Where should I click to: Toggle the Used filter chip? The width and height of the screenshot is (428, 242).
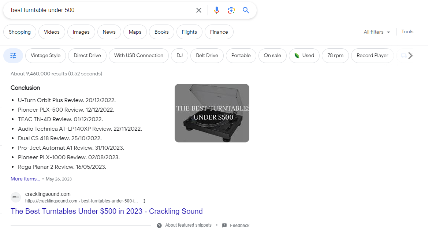pos(304,56)
